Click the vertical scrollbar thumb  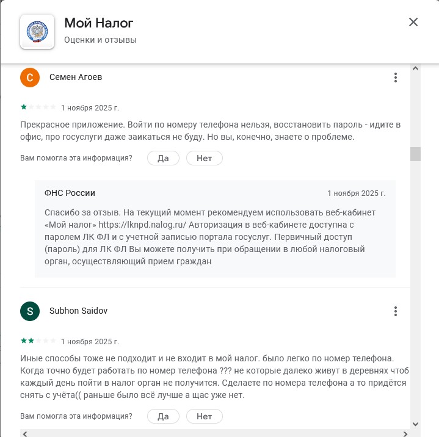coord(415,154)
